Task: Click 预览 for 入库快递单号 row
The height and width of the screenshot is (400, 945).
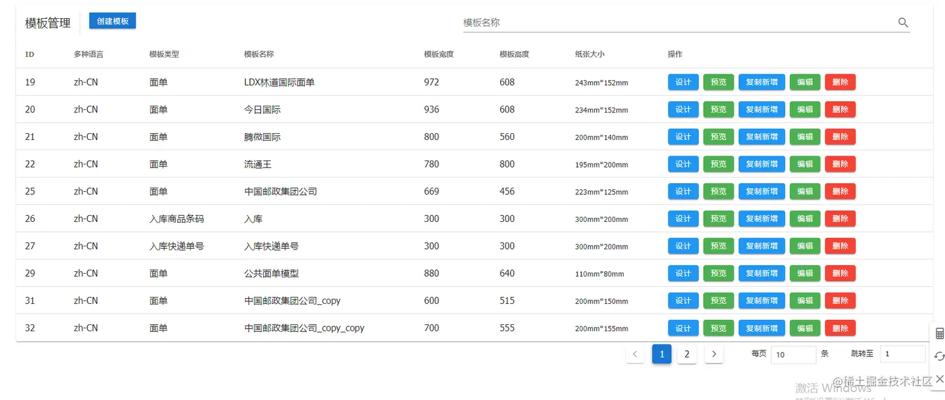Action: coord(719,246)
